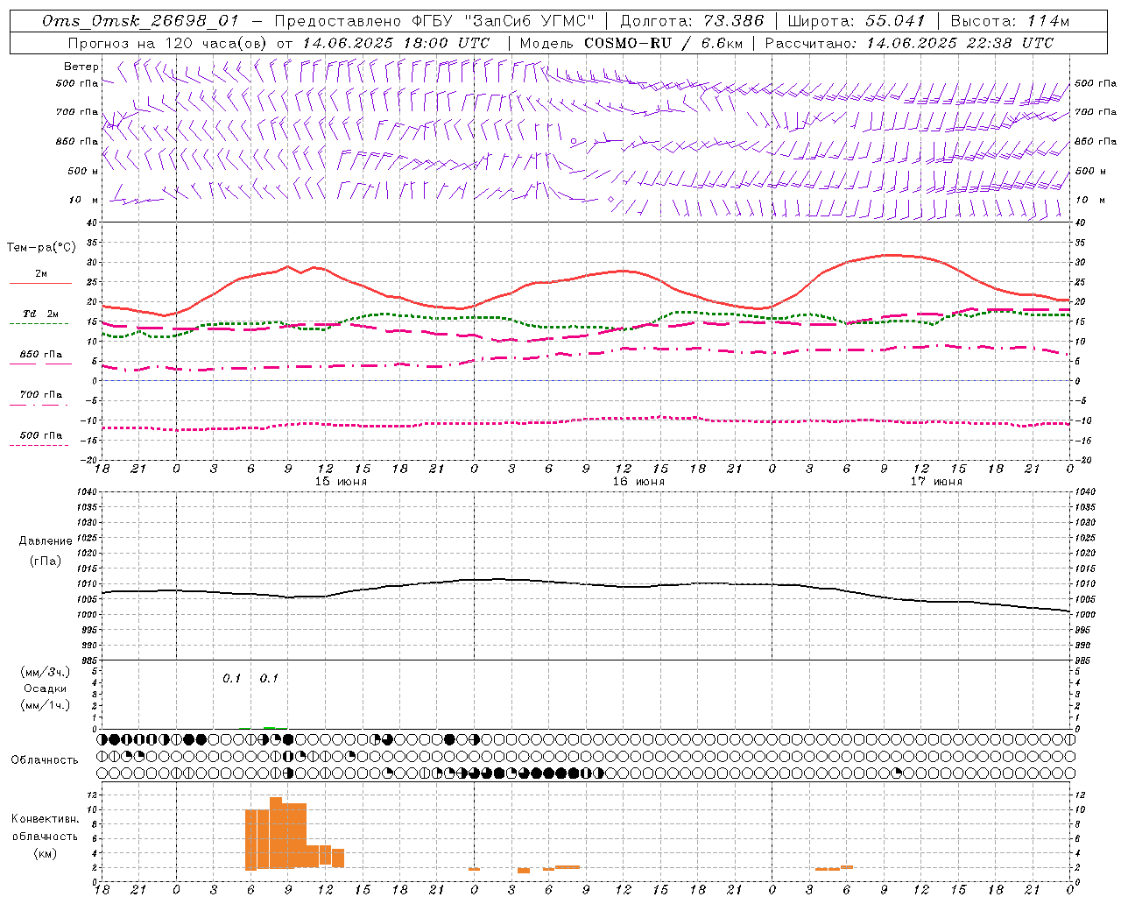
Task: Click the "Осадки" precipitation label
Action: click(46, 689)
